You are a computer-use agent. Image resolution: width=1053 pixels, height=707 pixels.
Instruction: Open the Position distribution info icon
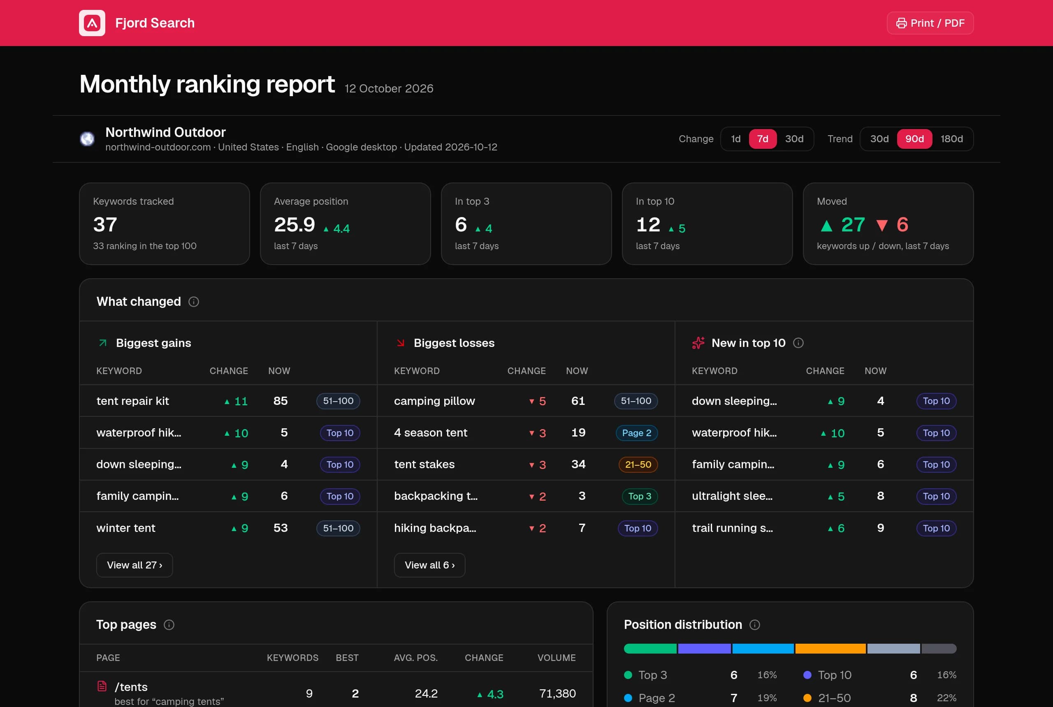pos(754,624)
